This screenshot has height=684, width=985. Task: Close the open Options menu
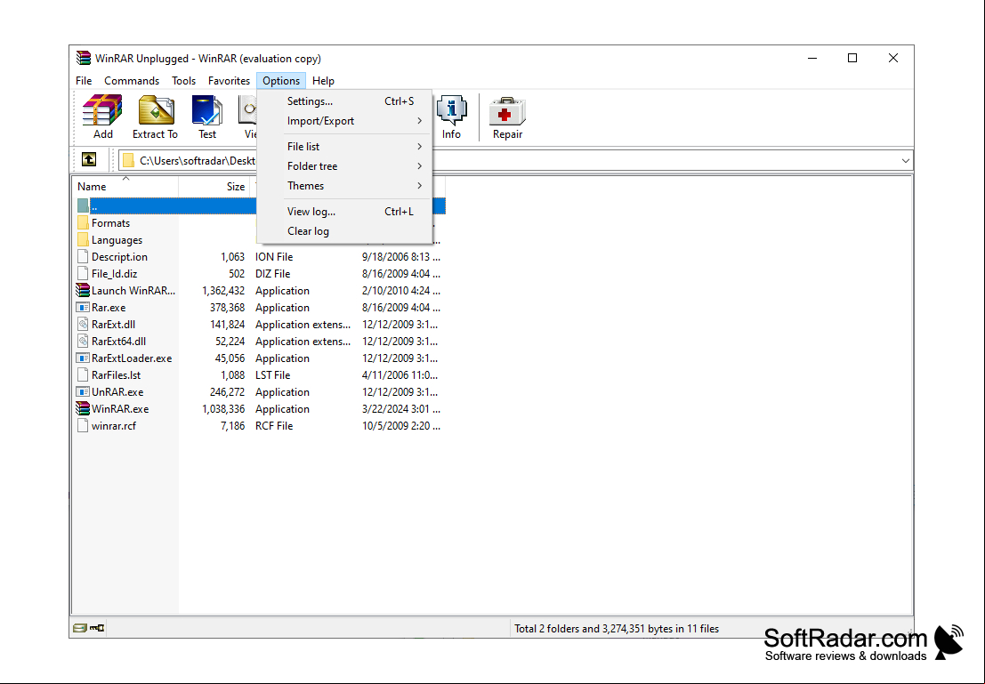[281, 80]
